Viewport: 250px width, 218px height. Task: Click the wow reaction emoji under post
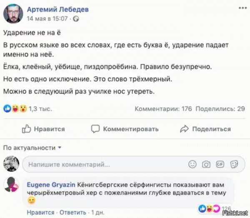pyautogui.click(x=23, y=109)
